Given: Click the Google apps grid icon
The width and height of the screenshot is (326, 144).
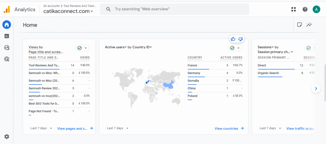Looking at the screenshot, I should tap(294, 9).
